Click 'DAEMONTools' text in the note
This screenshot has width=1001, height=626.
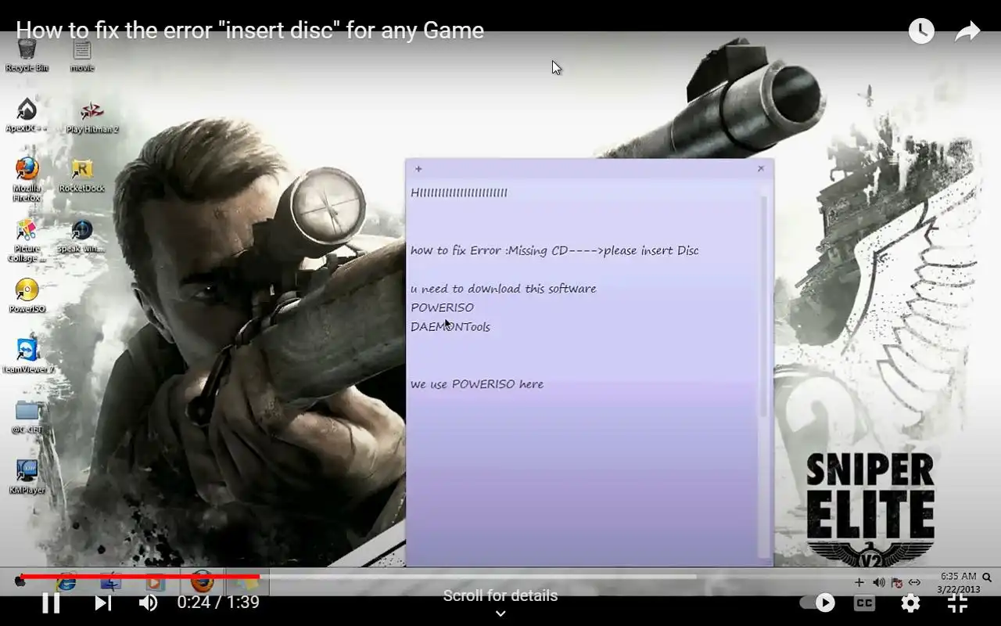point(450,326)
